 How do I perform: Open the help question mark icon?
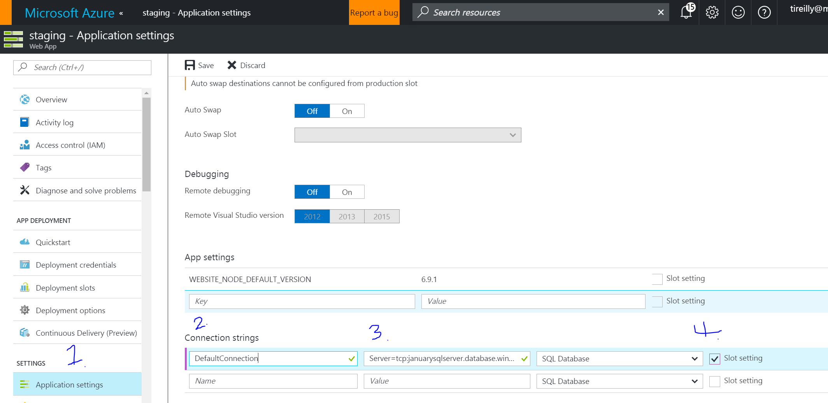click(764, 12)
